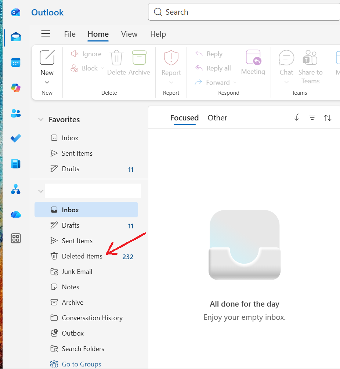Click into the Search box
This screenshot has width=340, height=369.
tap(245, 12)
